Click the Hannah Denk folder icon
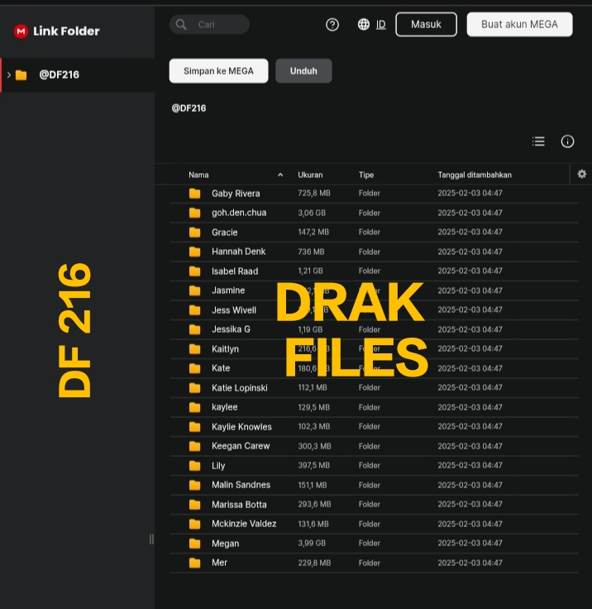The height and width of the screenshot is (609, 592). pos(194,252)
